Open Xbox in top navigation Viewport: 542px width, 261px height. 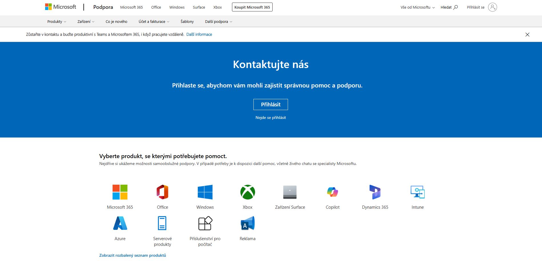[217, 7]
